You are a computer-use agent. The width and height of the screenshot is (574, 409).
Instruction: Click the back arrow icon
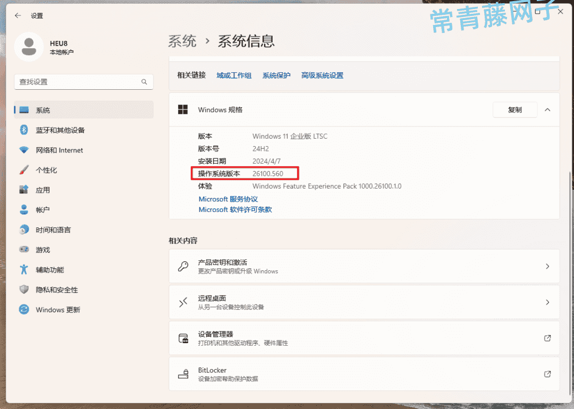[x=18, y=16]
